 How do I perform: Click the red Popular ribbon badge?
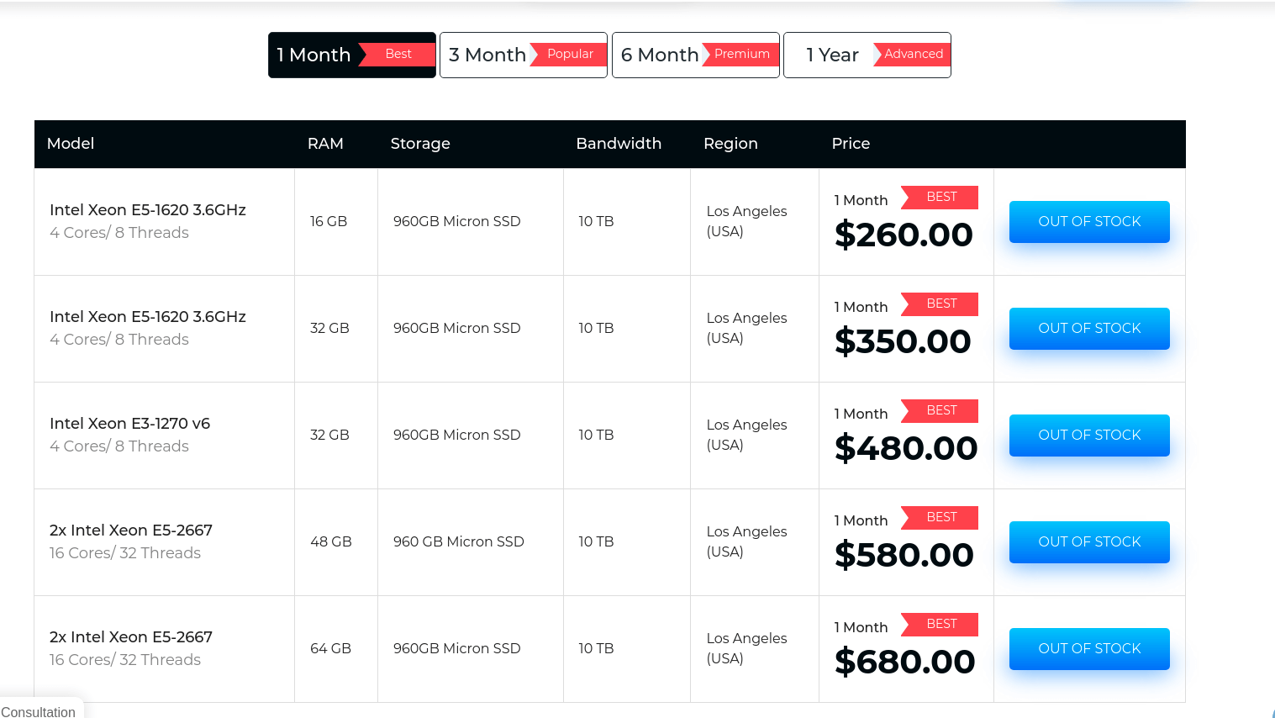click(569, 54)
